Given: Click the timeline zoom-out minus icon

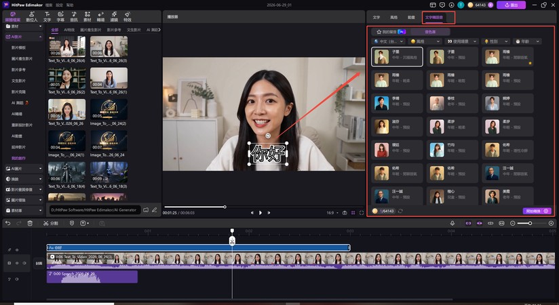Looking at the screenshot, I should (513, 223).
